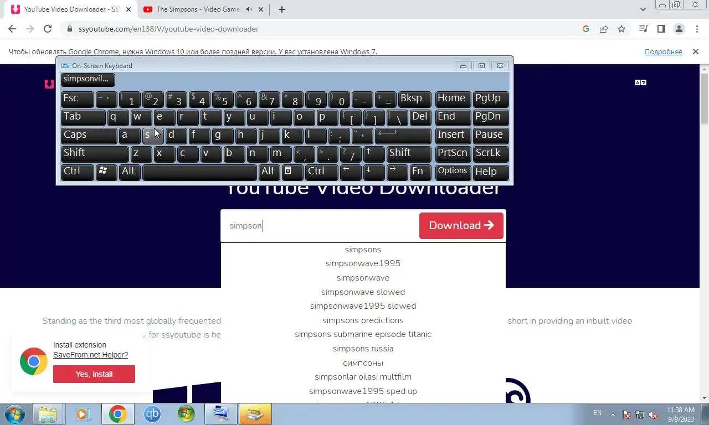
Task: Go back with the browser back arrow
Action: 12,29
